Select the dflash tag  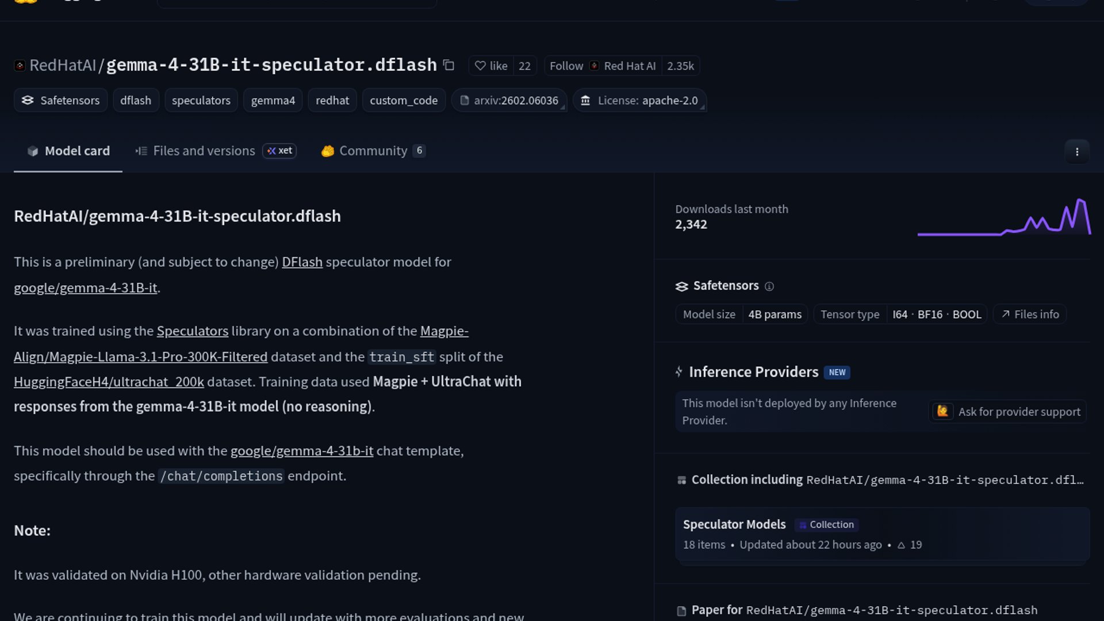pos(136,101)
